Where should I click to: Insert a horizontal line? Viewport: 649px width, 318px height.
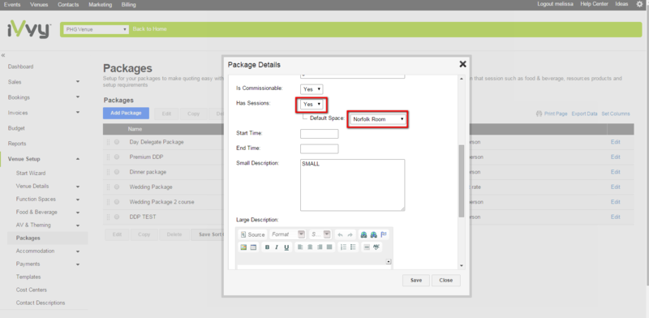pos(367,247)
